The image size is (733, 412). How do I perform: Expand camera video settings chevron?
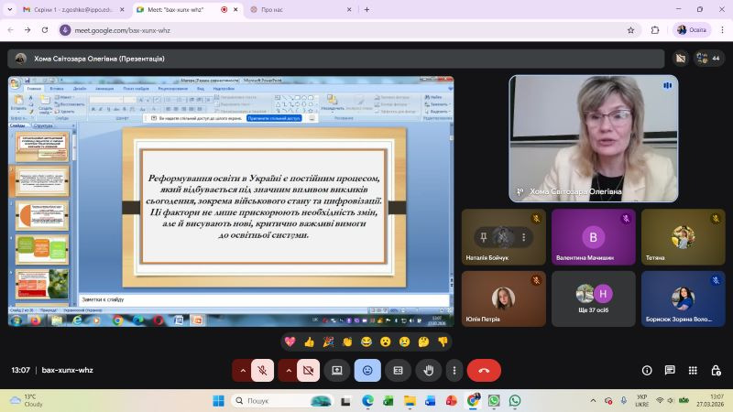click(289, 371)
